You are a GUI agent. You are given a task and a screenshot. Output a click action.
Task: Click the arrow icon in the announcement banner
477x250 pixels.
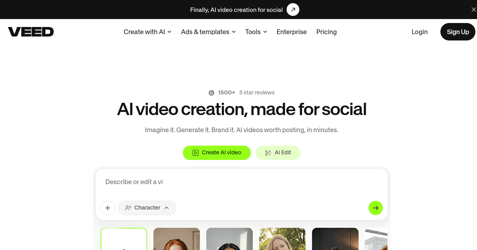(x=293, y=10)
